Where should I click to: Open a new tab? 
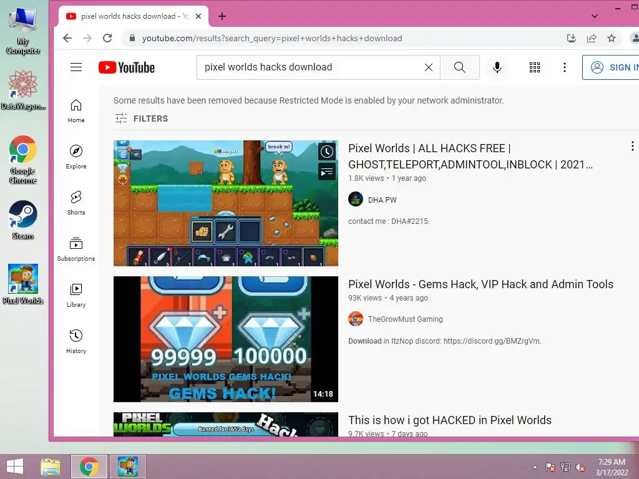point(222,16)
